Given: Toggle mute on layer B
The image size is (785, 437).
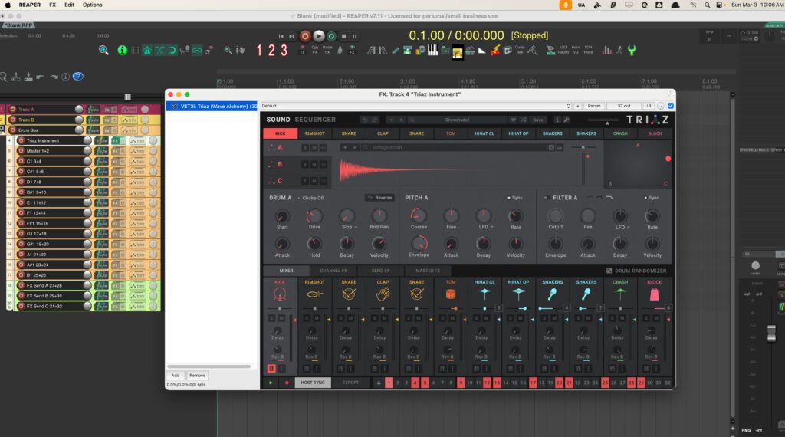Looking at the screenshot, I should click(314, 164).
